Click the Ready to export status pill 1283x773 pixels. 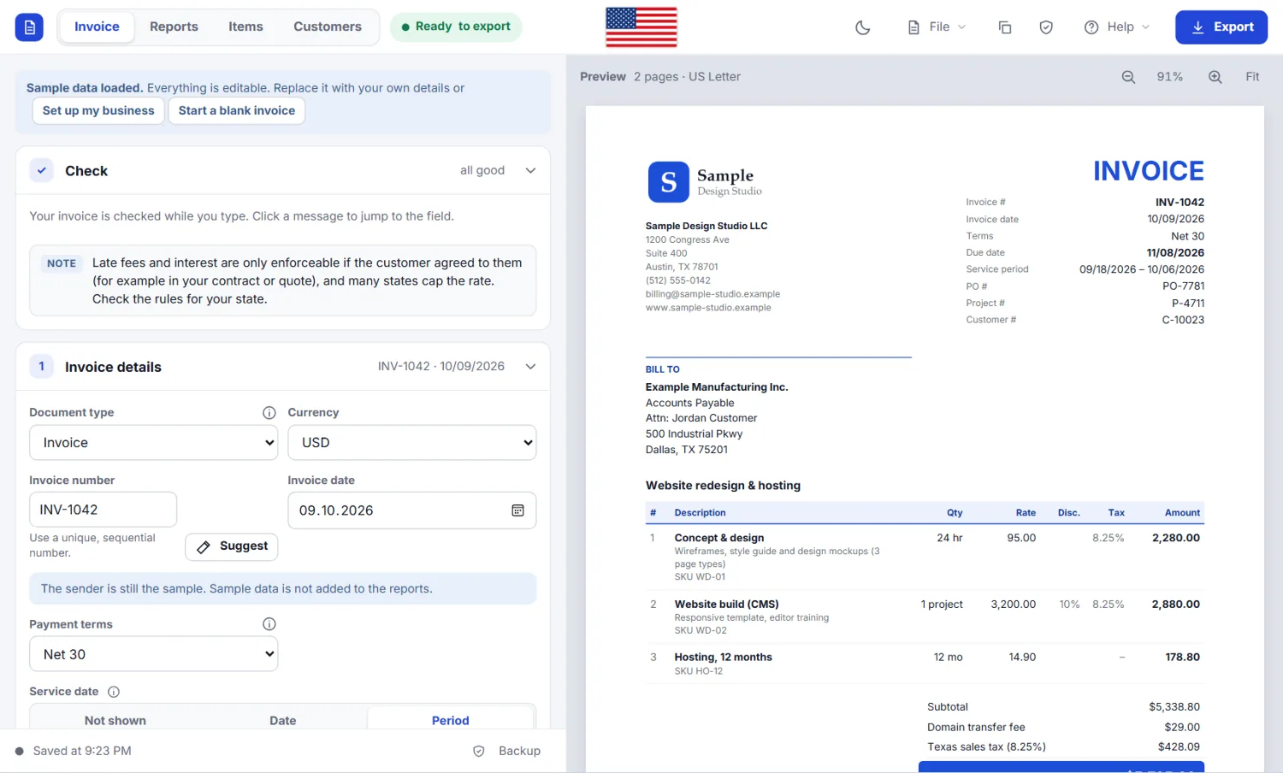click(456, 27)
